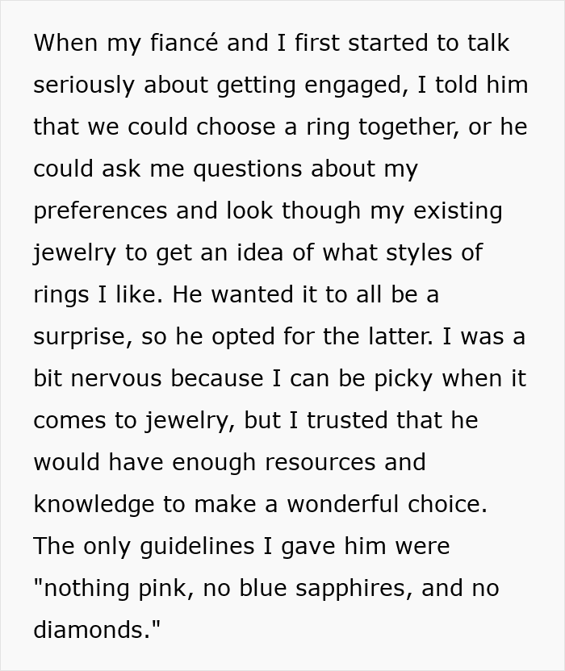Click the word "latter"

point(378,336)
